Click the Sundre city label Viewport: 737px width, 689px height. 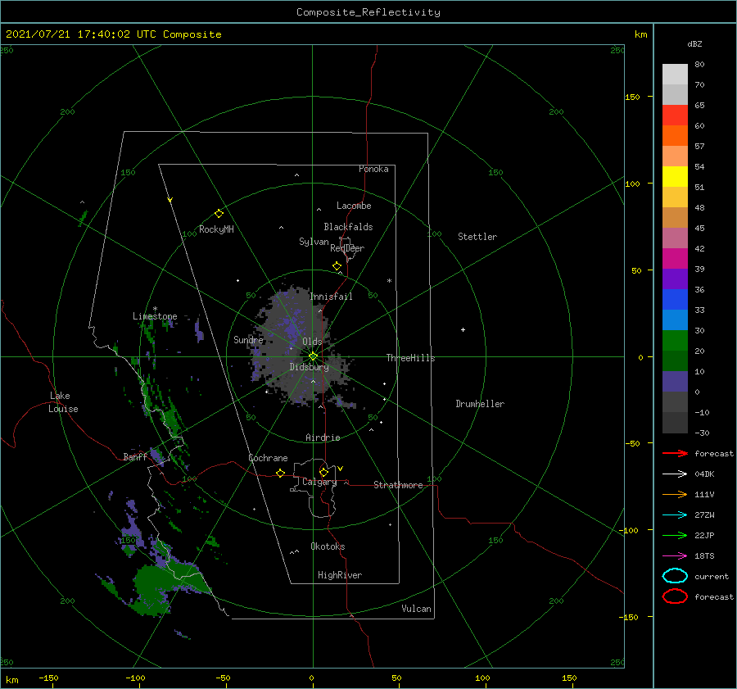[249, 339]
